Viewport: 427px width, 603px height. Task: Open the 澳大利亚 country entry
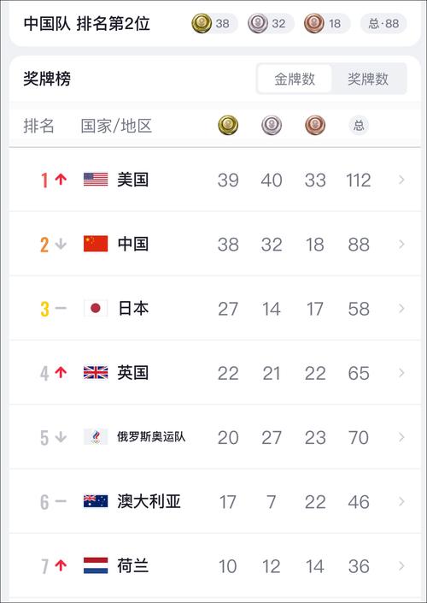(149, 501)
